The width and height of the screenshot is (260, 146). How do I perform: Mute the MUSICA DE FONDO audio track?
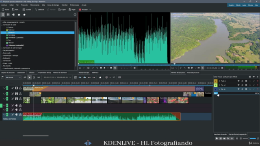[16, 114]
